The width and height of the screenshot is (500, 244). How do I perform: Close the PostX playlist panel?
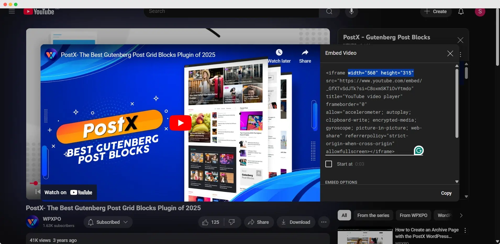click(460, 40)
